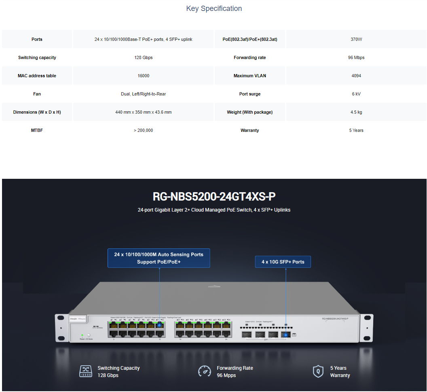Click the 'Fan' label
Image resolution: width=427 pixels, height=392 pixels.
(x=37, y=94)
